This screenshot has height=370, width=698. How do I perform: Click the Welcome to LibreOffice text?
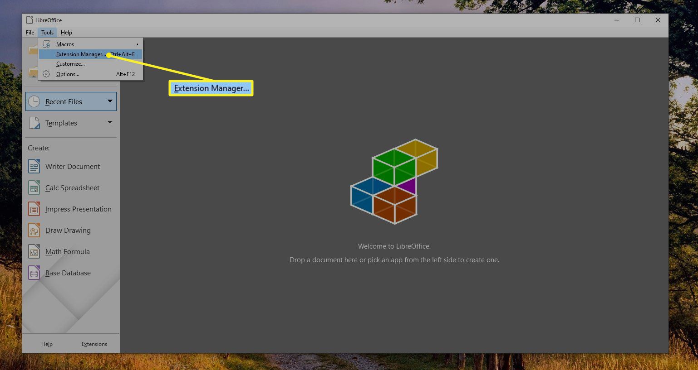click(x=394, y=246)
